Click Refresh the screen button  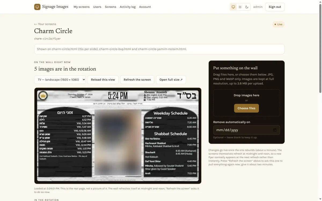click(137, 80)
